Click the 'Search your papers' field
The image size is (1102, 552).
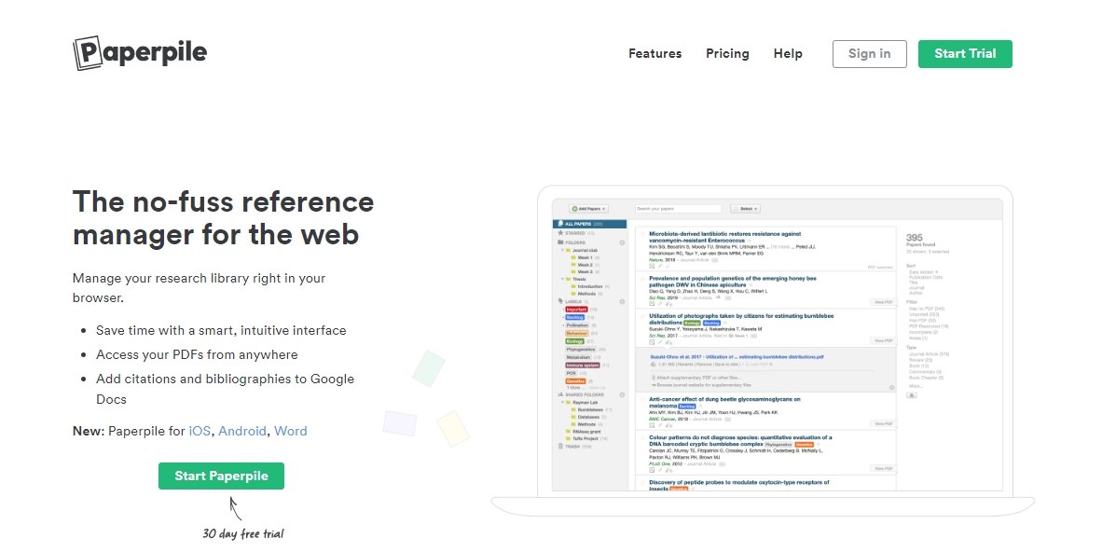678,209
